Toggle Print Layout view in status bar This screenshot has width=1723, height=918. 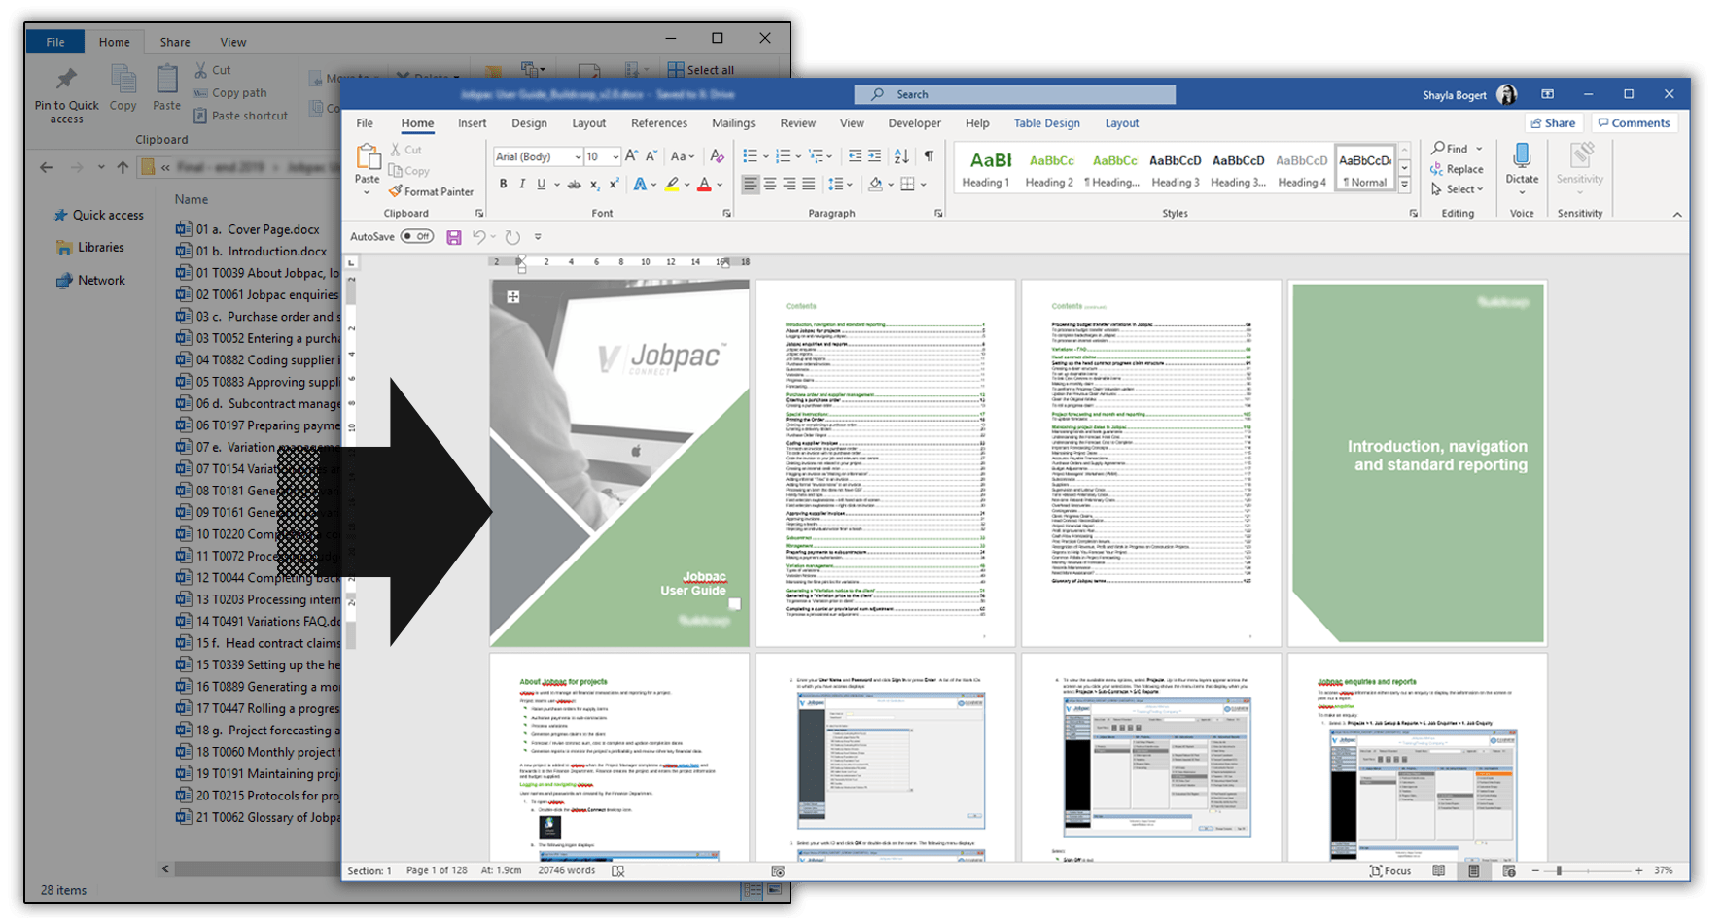coord(1474,871)
